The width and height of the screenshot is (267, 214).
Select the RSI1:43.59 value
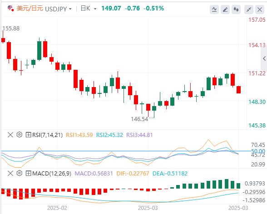pyautogui.click(x=79, y=135)
